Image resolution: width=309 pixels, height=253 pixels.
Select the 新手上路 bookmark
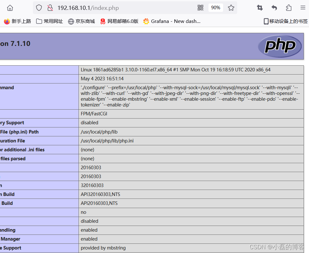(17, 21)
